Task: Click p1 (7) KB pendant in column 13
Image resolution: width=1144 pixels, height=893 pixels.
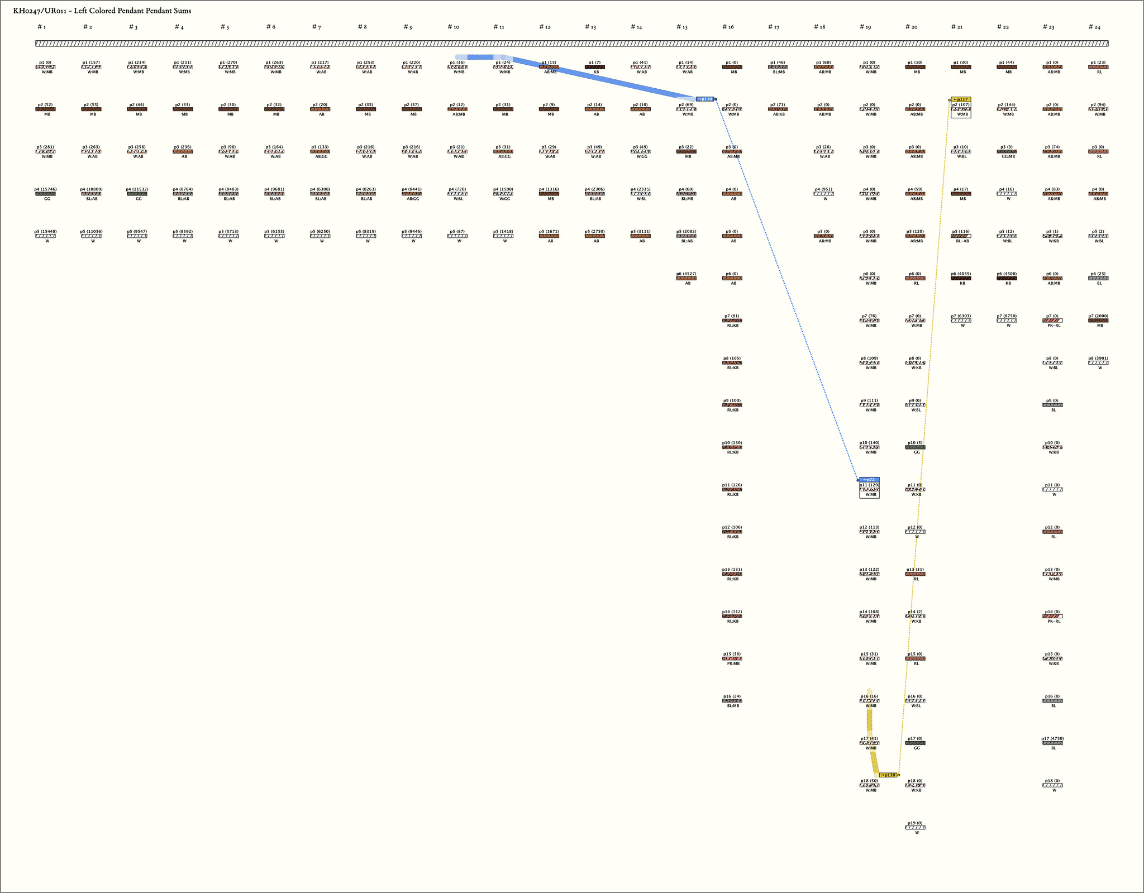Action: tap(594, 67)
